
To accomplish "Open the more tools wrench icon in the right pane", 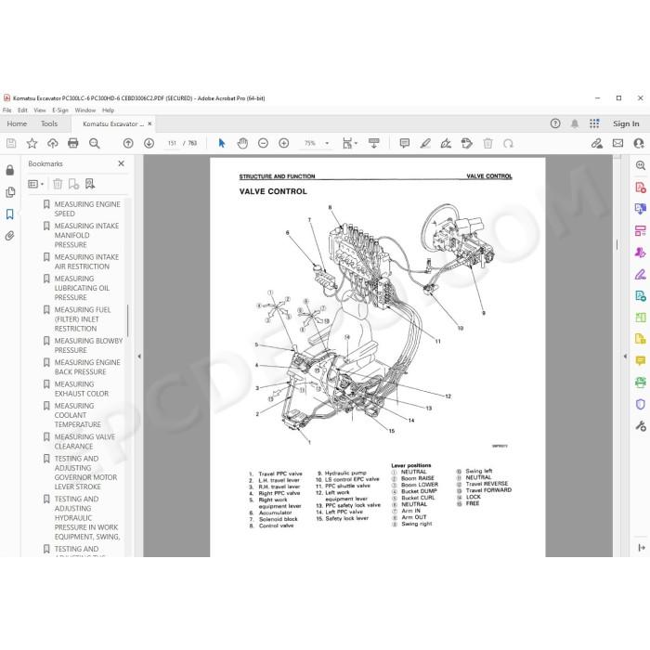I will (641, 425).
